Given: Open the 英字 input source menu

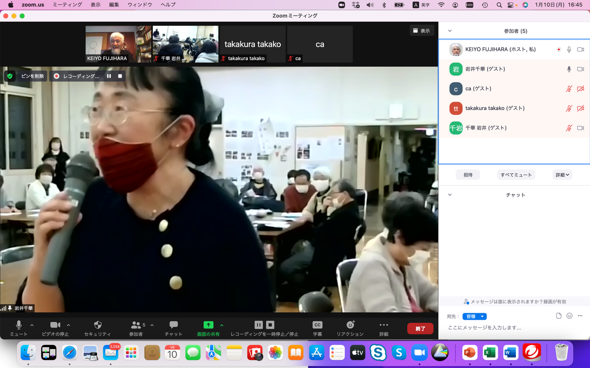Looking at the screenshot, I should [421, 5].
